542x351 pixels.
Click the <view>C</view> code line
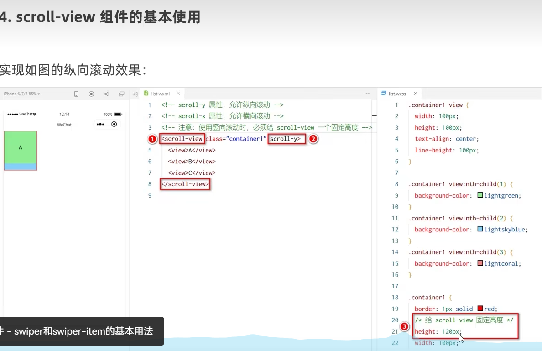pos(192,173)
